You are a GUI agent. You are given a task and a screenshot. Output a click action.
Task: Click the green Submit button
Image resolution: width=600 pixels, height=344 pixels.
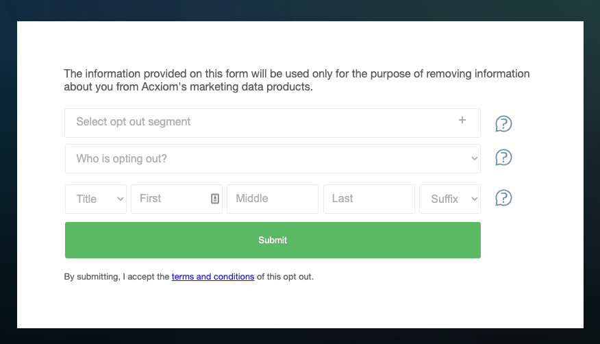point(273,240)
